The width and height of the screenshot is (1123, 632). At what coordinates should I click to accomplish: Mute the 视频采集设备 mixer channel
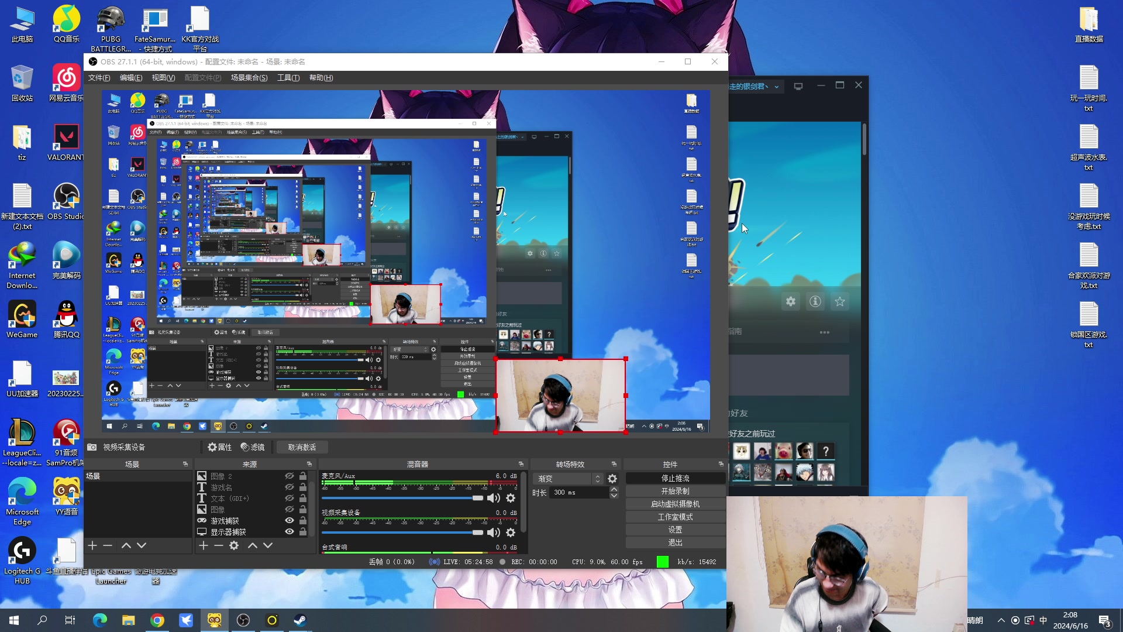coord(494,533)
